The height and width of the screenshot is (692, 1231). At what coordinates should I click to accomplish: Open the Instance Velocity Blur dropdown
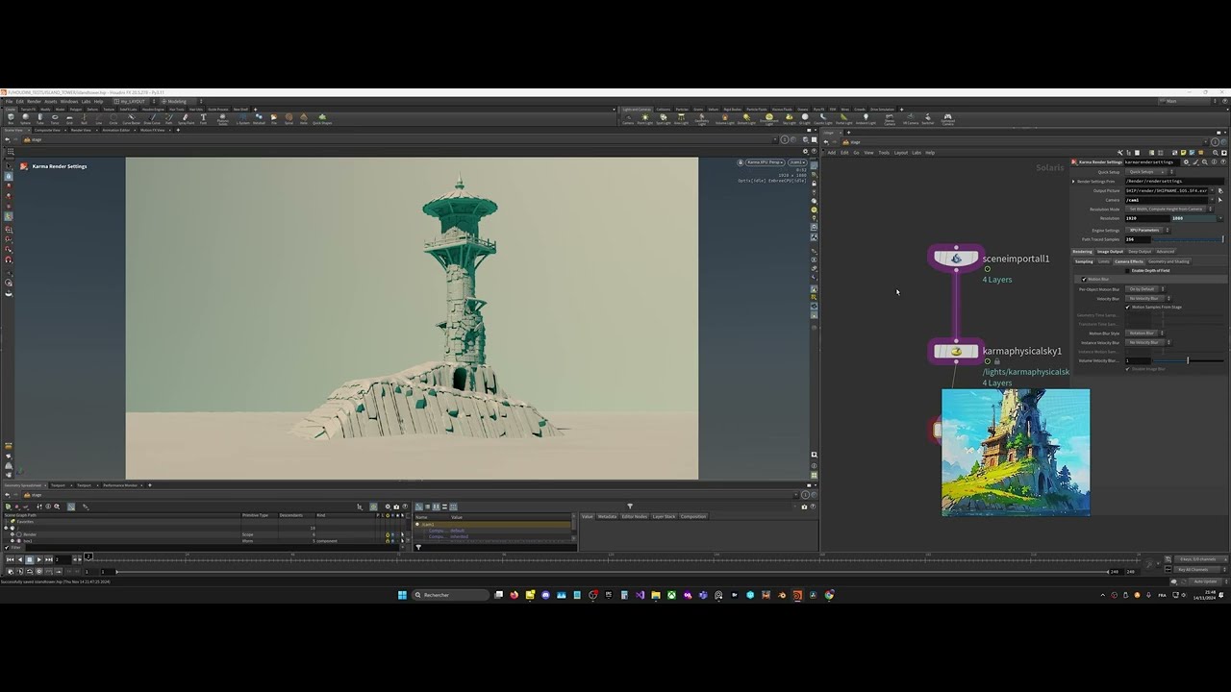tap(1148, 342)
